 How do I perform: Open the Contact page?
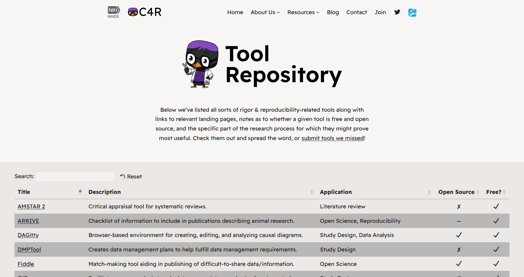tap(357, 12)
